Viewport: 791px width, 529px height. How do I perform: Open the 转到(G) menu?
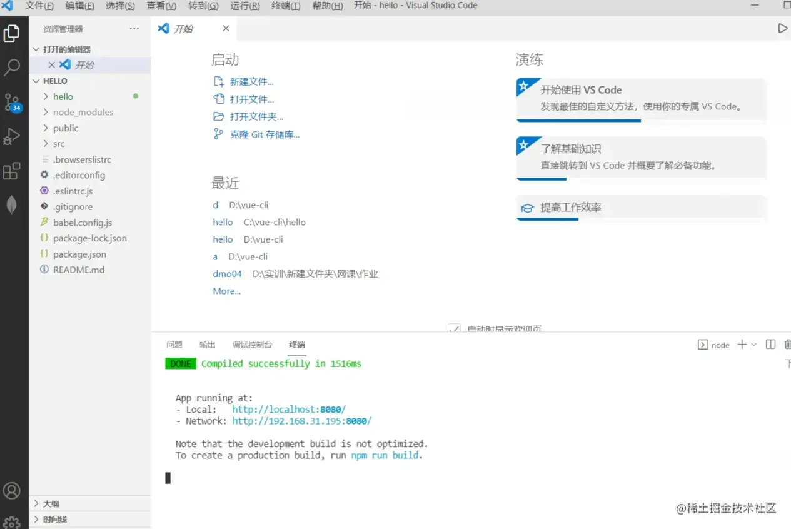pos(203,6)
